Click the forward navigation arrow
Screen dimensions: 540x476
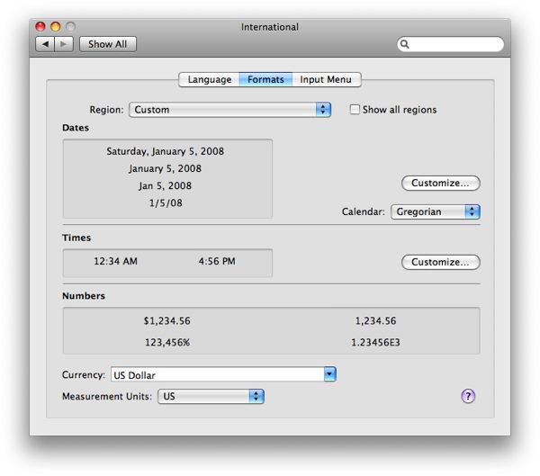pos(64,44)
